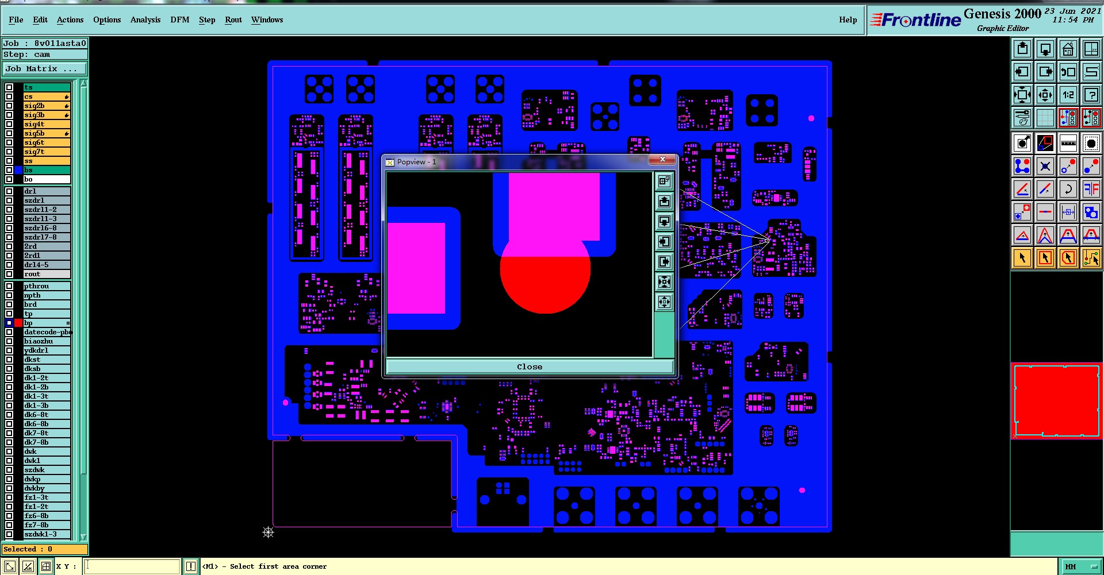Click the blue color swatch of bs layer
This screenshot has height=575, width=1104.
tap(18, 170)
